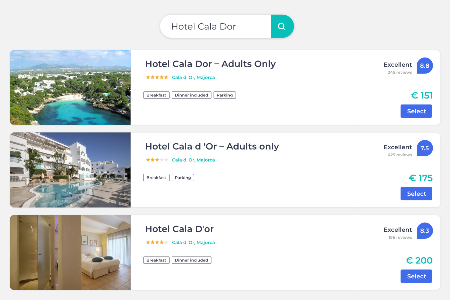Click the four-star rating of third hotel
This screenshot has width=450, height=300.
click(157, 242)
